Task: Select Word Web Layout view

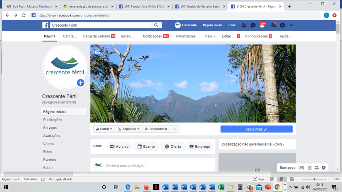Action: [292, 179]
